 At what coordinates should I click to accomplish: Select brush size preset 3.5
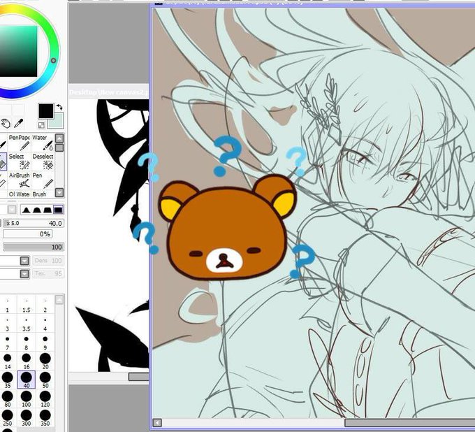27,324
